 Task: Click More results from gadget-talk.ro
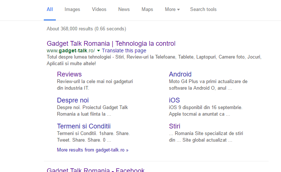pyautogui.click(x=93, y=150)
